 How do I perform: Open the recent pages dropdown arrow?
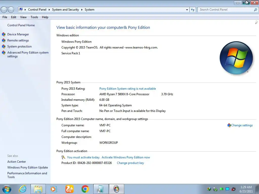click(x=16, y=10)
